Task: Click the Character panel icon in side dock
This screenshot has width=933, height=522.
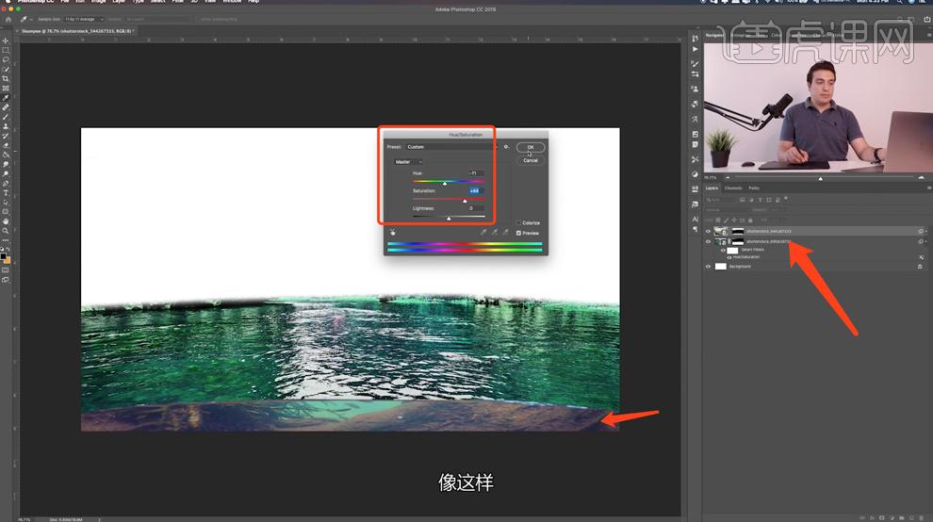Action: click(695, 219)
